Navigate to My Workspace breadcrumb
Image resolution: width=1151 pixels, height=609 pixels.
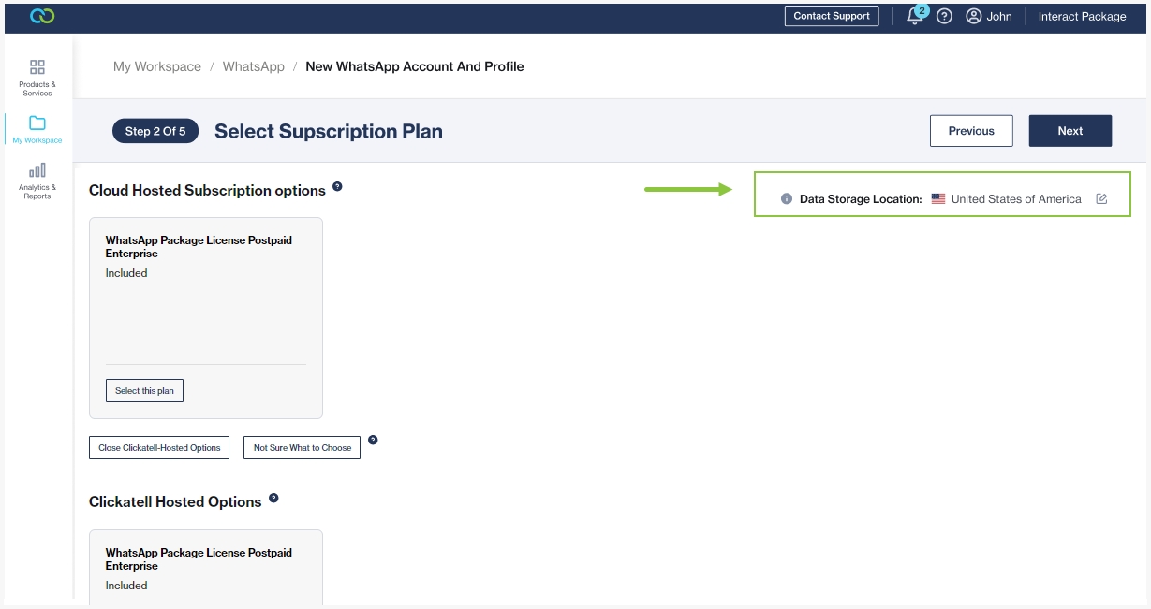(x=157, y=66)
